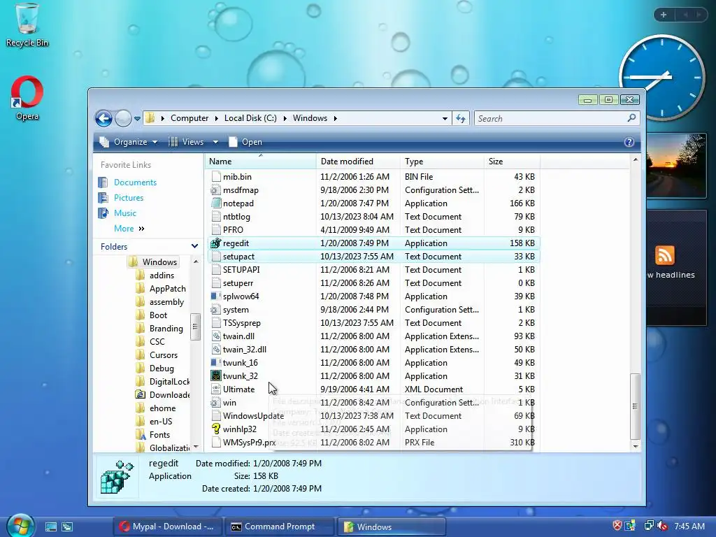This screenshot has width=716, height=537.
Task: Select the AppPatch folder in tree
Action: tap(168, 289)
